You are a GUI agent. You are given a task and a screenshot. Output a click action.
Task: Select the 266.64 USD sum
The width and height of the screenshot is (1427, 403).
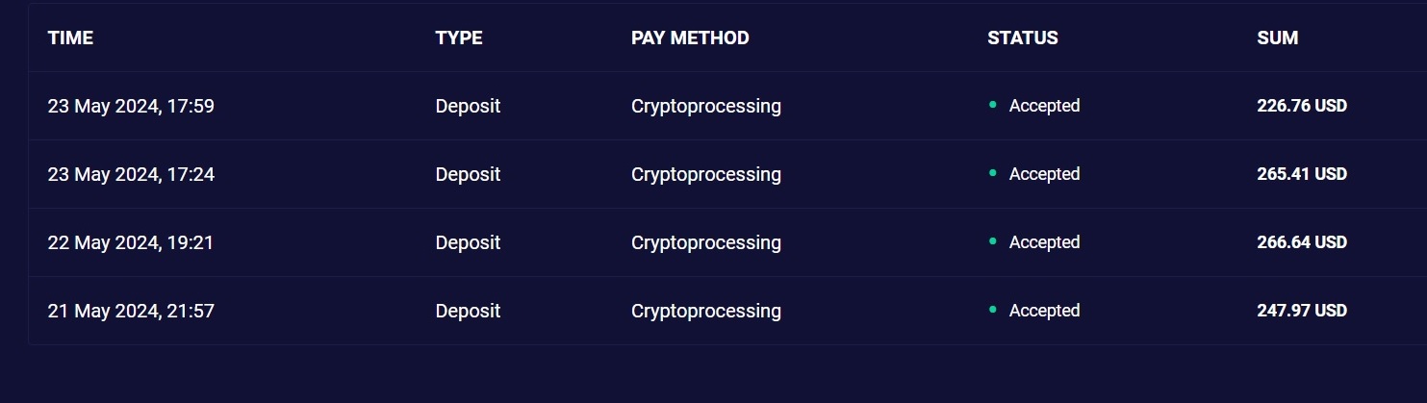pyautogui.click(x=1302, y=242)
